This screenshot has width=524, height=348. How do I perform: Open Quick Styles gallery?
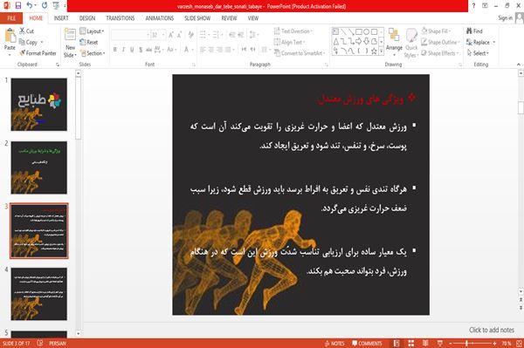(x=411, y=44)
